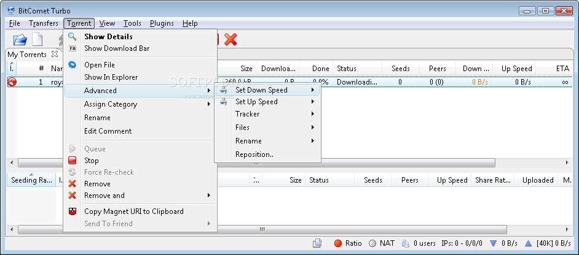The width and height of the screenshot is (579, 255).
Task: Click the red X remove toolbar icon
Action: (230, 39)
